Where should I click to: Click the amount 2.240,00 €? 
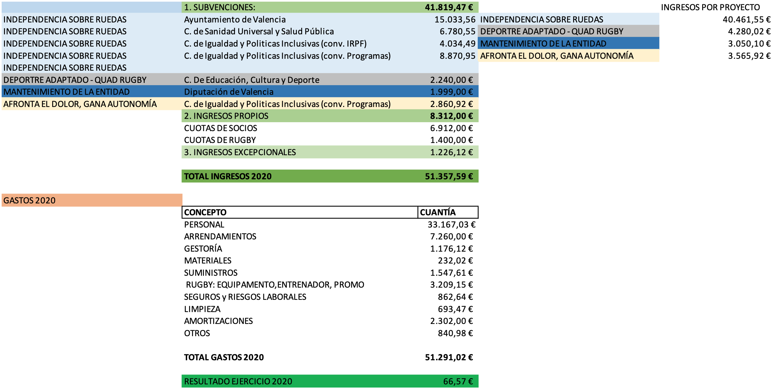pos(451,80)
